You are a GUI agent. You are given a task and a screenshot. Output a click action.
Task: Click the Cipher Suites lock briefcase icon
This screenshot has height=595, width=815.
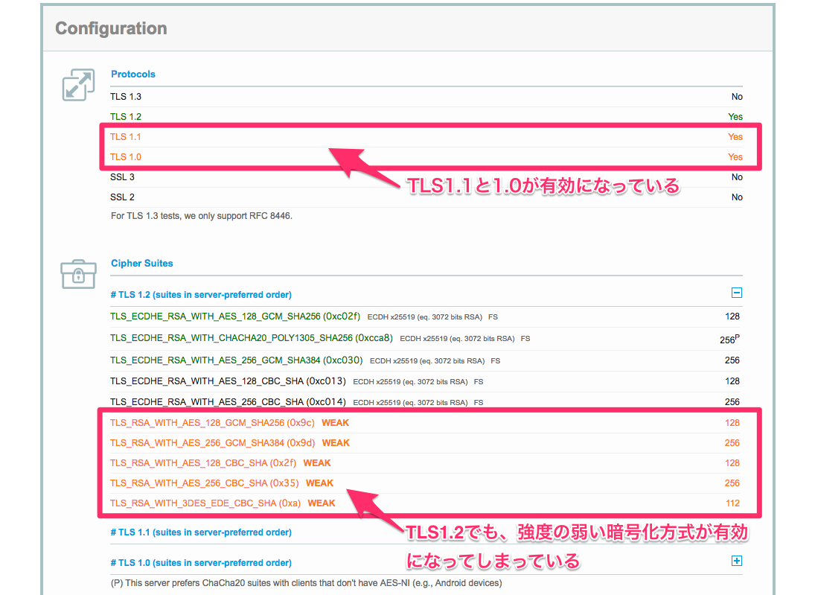coord(77,274)
